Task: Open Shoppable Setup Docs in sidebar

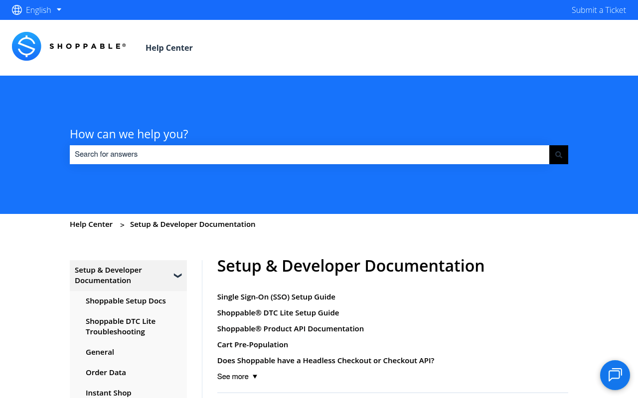Action: (126, 301)
